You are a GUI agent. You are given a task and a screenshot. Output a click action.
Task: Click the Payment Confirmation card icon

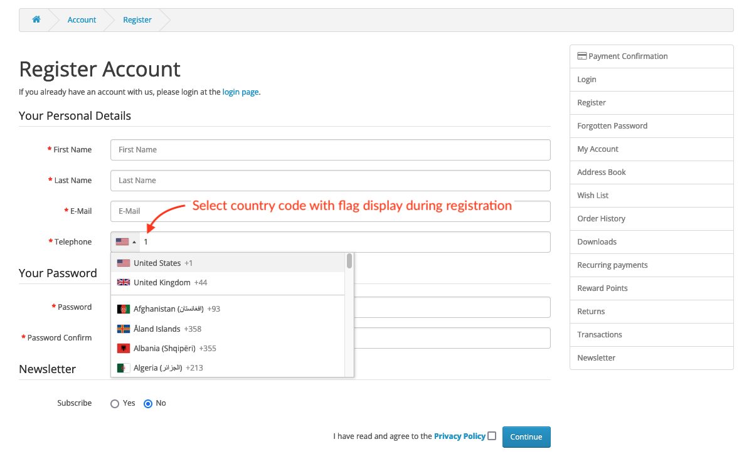coord(582,56)
